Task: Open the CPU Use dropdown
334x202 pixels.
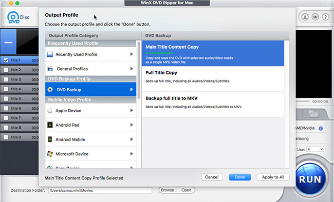Action: (315, 149)
